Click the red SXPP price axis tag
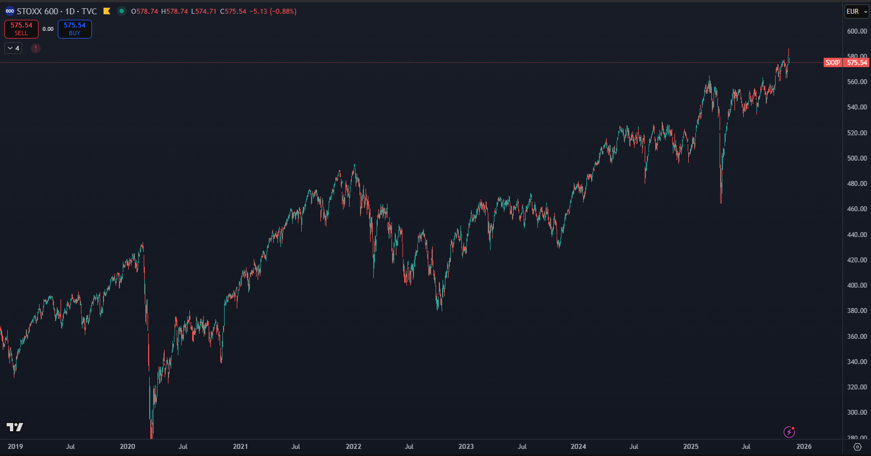The height and width of the screenshot is (456, 871). [832, 63]
